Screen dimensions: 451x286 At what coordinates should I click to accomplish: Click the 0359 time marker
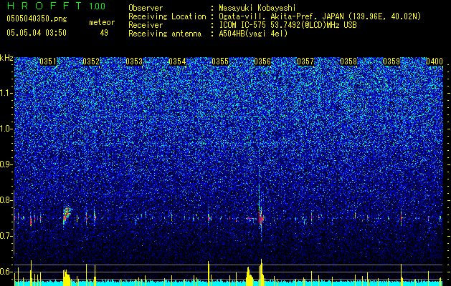tap(391, 61)
